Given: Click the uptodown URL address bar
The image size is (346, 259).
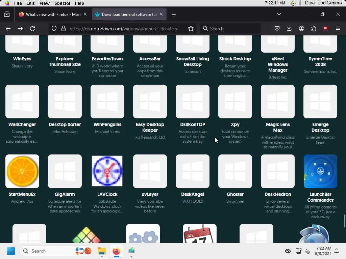Looking at the screenshot, I should pos(123,29).
